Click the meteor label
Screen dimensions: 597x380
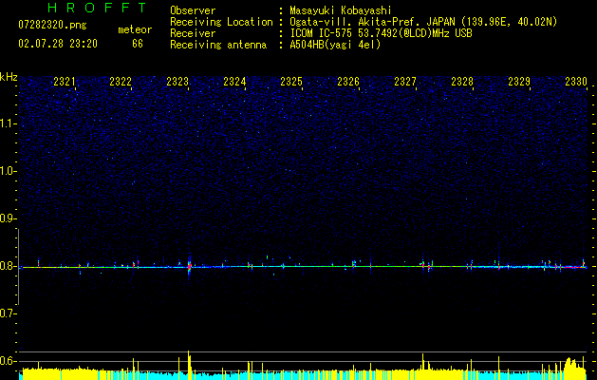pyautogui.click(x=135, y=29)
